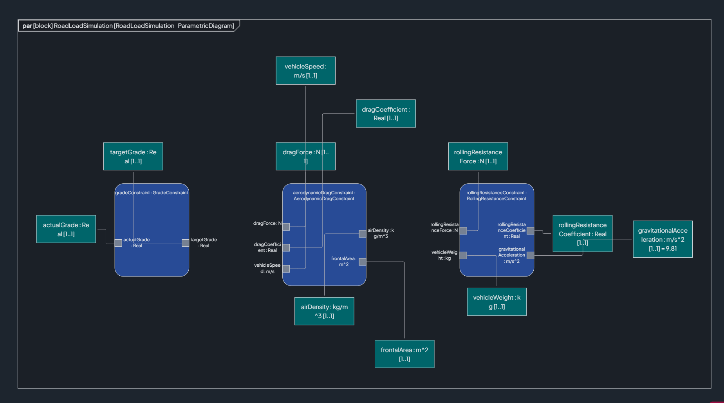Screen dimensions: 724x403
Task: Click the gravitationalAcceleration : m/s^2 parameter port
Action: pyautogui.click(x=531, y=255)
